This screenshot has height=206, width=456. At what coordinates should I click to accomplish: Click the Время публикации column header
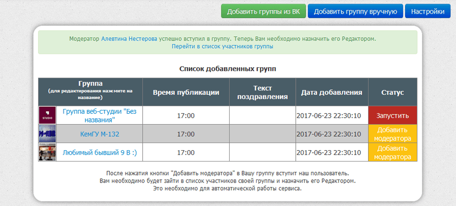pyautogui.click(x=186, y=92)
